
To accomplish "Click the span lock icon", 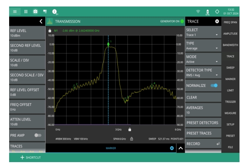I will 132,139.
